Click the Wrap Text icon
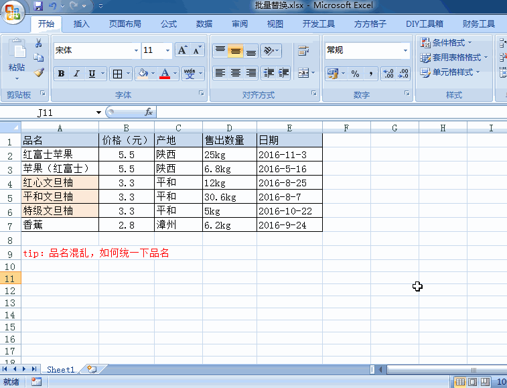This screenshot has width=507, height=388. [303, 51]
